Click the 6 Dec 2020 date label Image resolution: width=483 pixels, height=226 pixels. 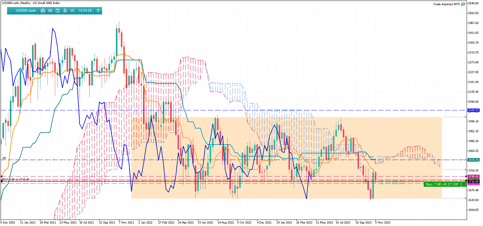(x=8, y=222)
